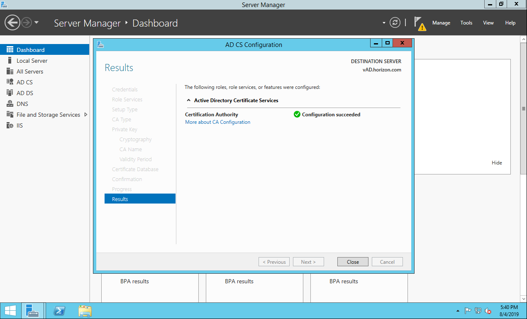Expand File and Storage Services arrow
This screenshot has height=319, width=527.
(x=86, y=115)
